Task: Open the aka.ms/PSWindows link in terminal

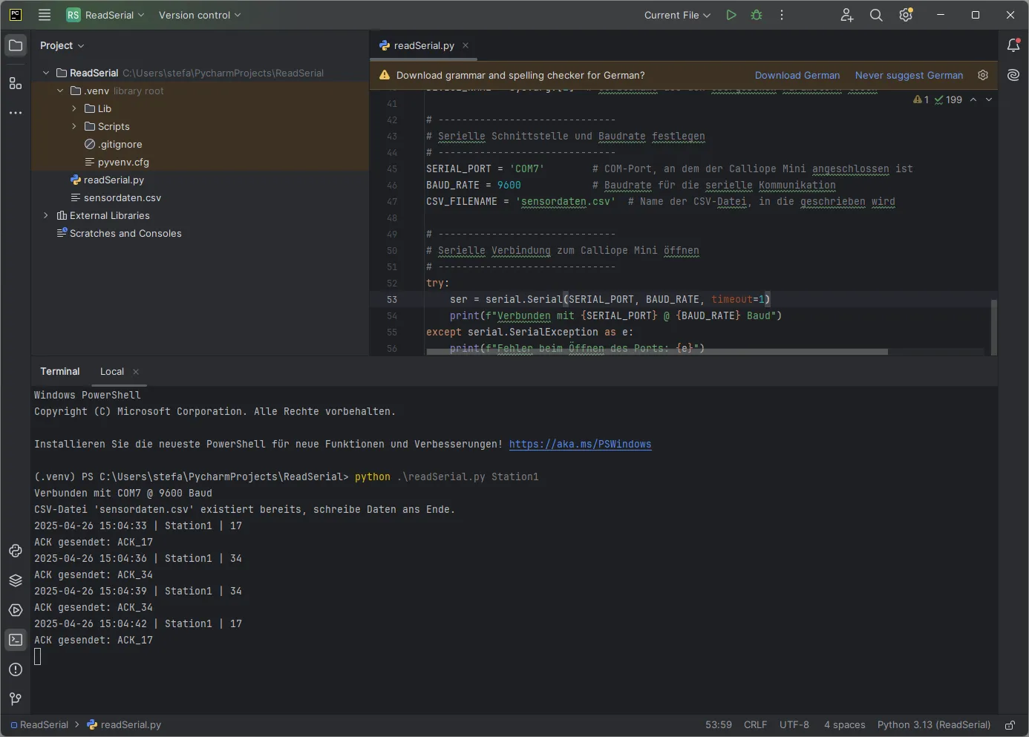Action: 580,444
